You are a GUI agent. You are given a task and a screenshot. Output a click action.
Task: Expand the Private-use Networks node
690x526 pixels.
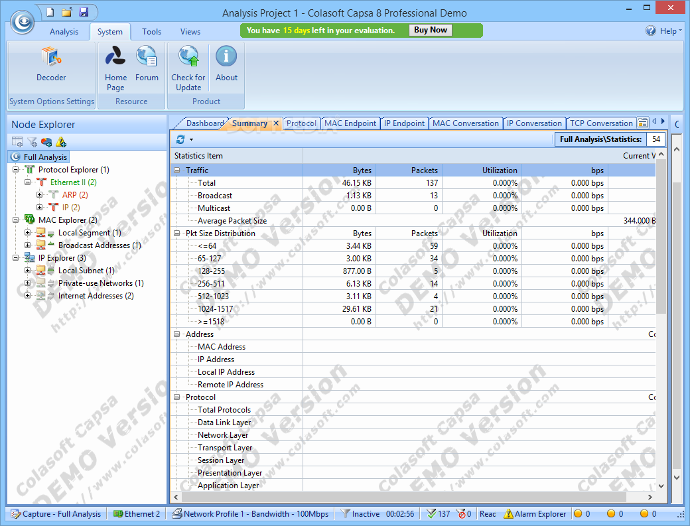[x=27, y=283]
